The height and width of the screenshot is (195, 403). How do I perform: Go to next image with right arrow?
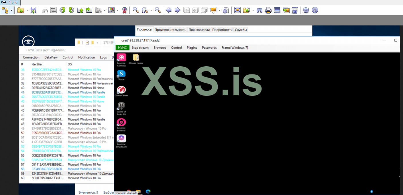click(x=178, y=11)
